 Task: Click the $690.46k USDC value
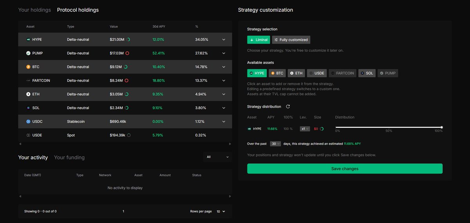(x=118, y=121)
